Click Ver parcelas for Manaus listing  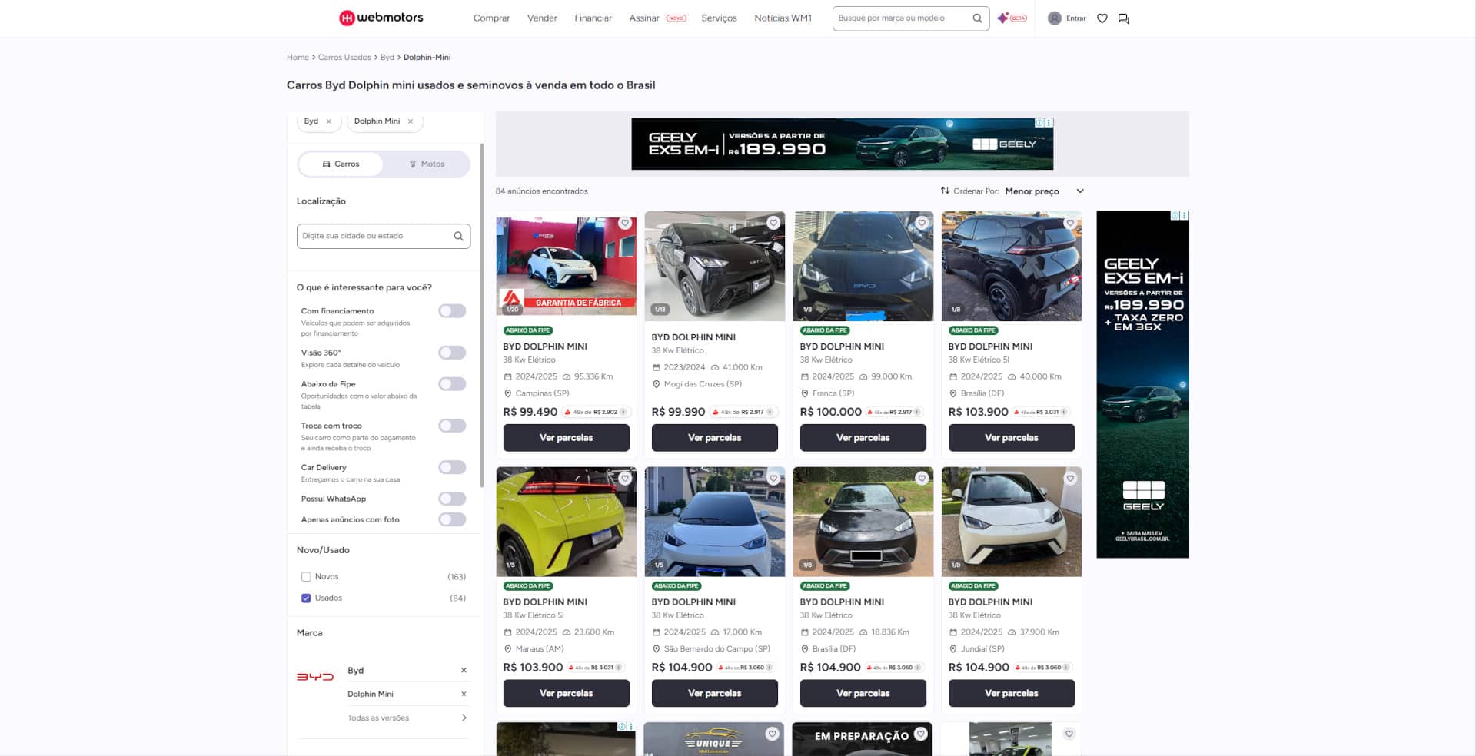(x=566, y=694)
